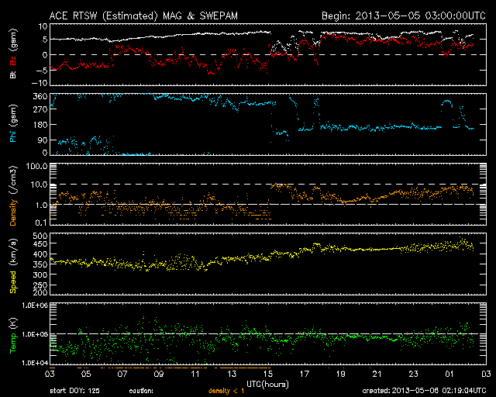This screenshot has width=496, height=397.
Task: Click the '200' tick on the Speed axis
Action: [41, 292]
